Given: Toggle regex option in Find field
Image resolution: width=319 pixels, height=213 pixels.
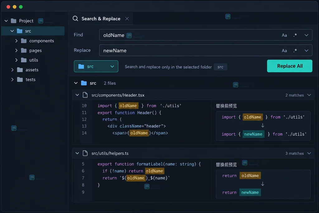Looking at the screenshot, I should point(295,35).
